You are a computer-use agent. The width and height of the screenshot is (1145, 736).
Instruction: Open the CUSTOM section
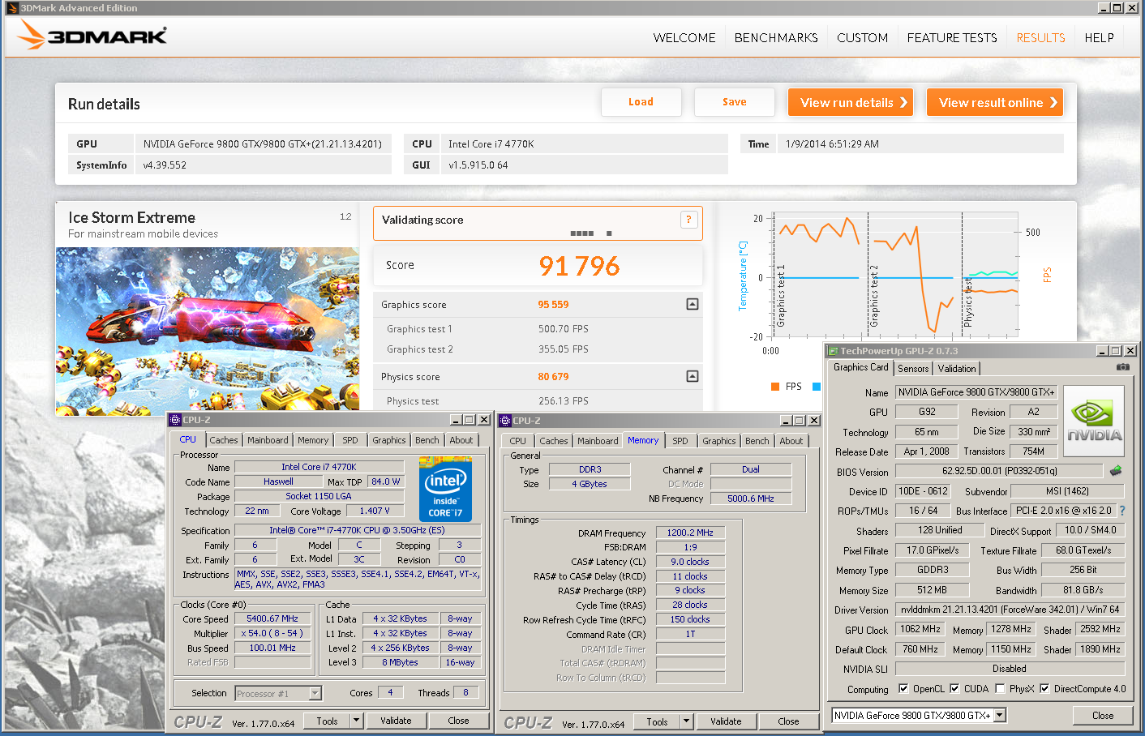(x=862, y=37)
